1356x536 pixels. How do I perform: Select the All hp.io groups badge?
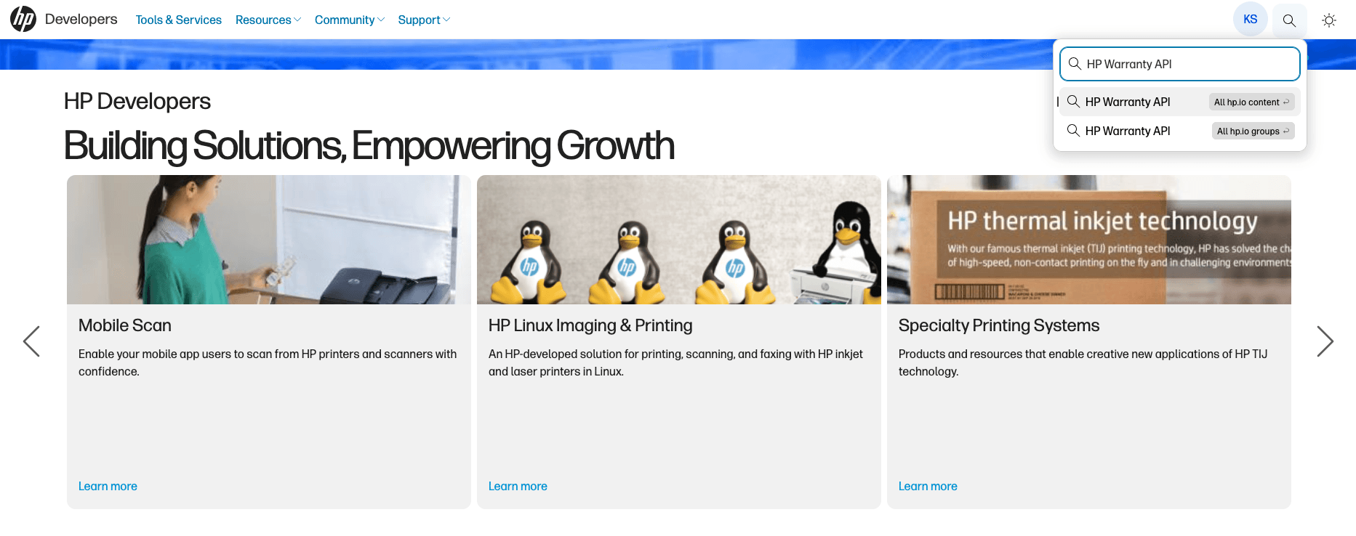click(x=1253, y=131)
